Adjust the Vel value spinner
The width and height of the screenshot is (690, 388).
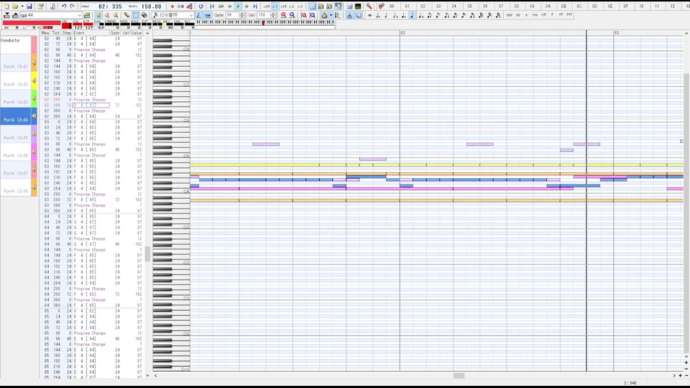273,15
